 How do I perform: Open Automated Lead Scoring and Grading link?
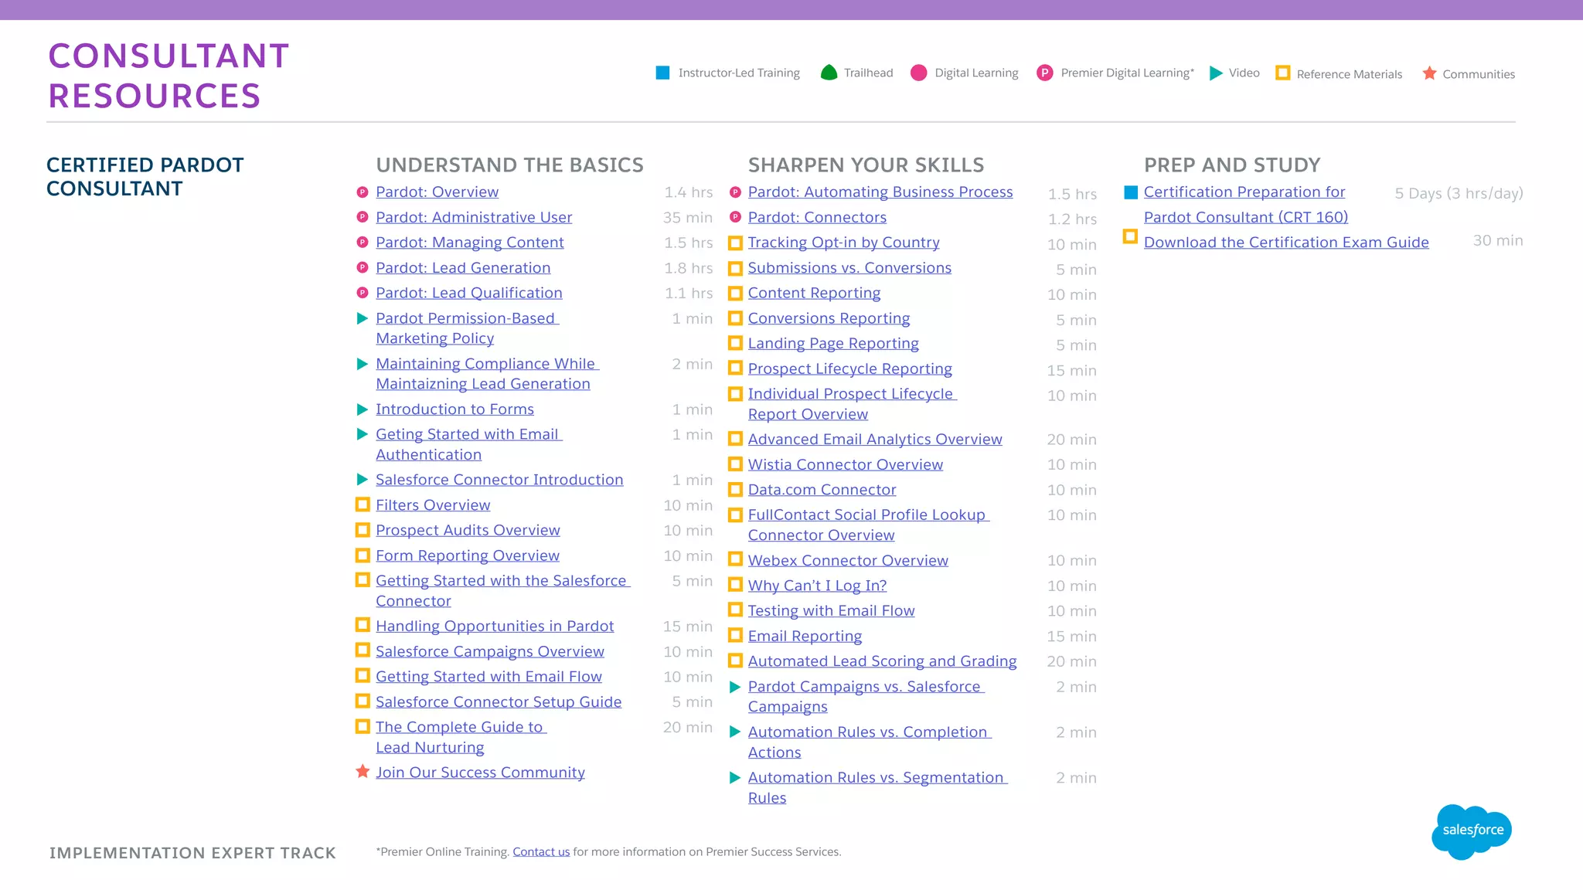point(882,661)
